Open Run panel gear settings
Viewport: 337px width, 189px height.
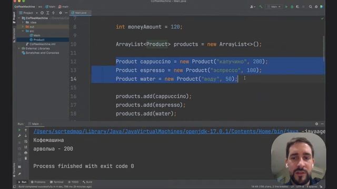(x=316, y=124)
